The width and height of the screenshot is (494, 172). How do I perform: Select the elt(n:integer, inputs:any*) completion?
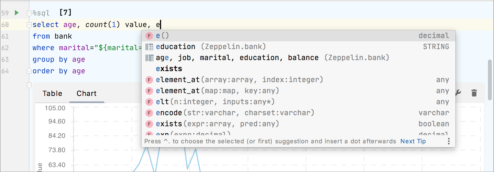[x=215, y=102]
